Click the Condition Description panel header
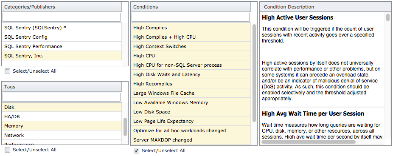The width and height of the screenshot is (393, 156). click(x=326, y=7)
